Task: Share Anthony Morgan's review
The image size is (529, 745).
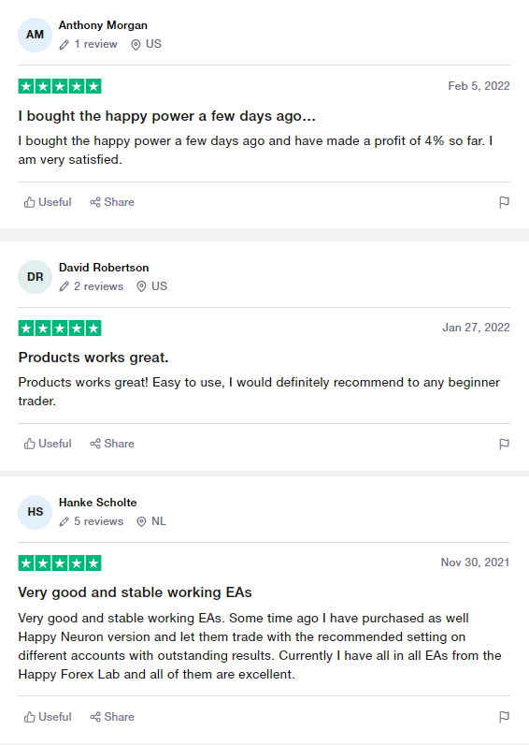Action: click(112, 202)
